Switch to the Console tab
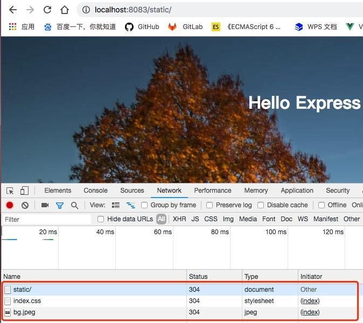 coord(96,191)
